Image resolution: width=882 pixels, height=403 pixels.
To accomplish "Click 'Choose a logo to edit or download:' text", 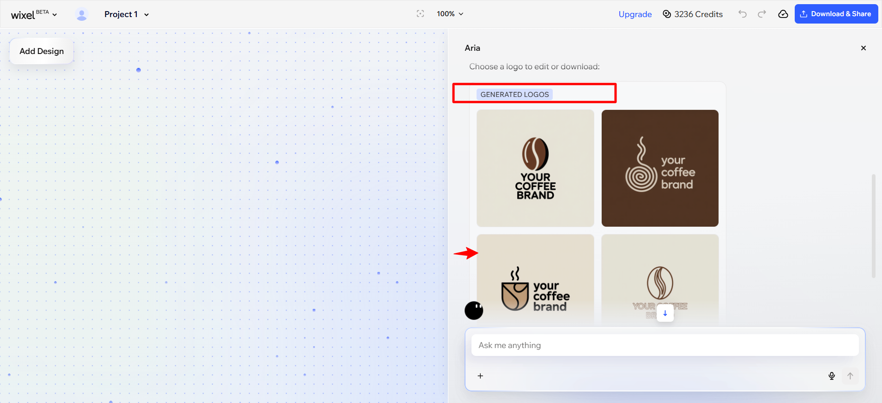I will 534,66.
